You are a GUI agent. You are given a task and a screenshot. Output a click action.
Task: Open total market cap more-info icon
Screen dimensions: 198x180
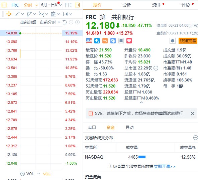[x=156, y=68]
